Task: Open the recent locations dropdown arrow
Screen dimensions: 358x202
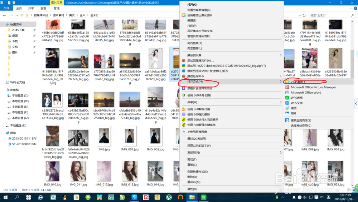Action: 17,15
